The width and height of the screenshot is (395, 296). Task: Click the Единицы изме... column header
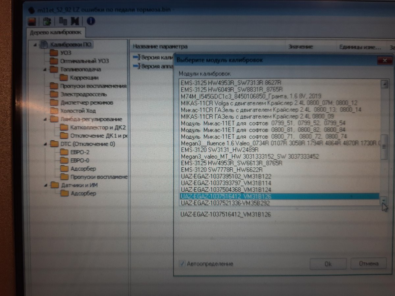pyautogui.click(x=360, y=47)
